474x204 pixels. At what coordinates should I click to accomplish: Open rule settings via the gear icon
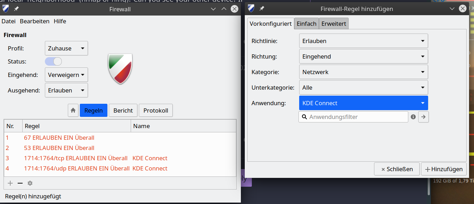[30, 183]
